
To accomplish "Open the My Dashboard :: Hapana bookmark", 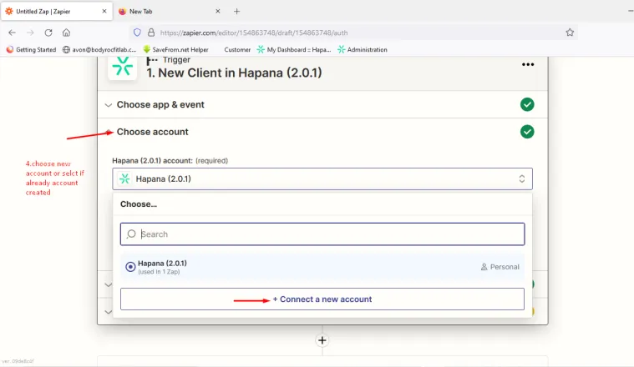I will 293,50.
